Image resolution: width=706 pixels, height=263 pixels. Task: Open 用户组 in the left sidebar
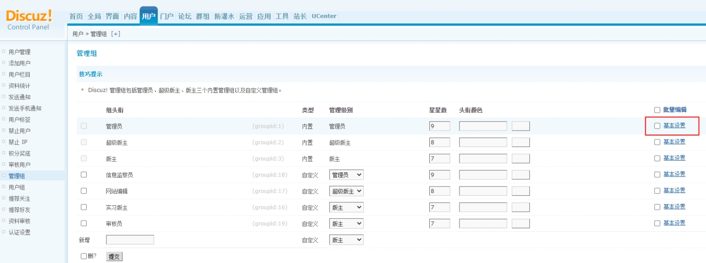(x=17, y=187)
